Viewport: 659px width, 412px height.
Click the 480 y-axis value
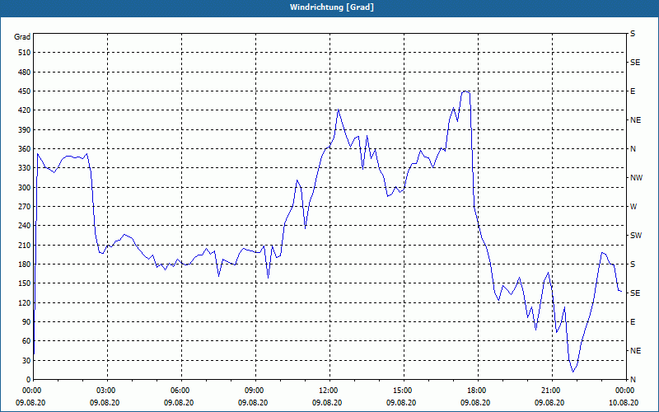25,72
